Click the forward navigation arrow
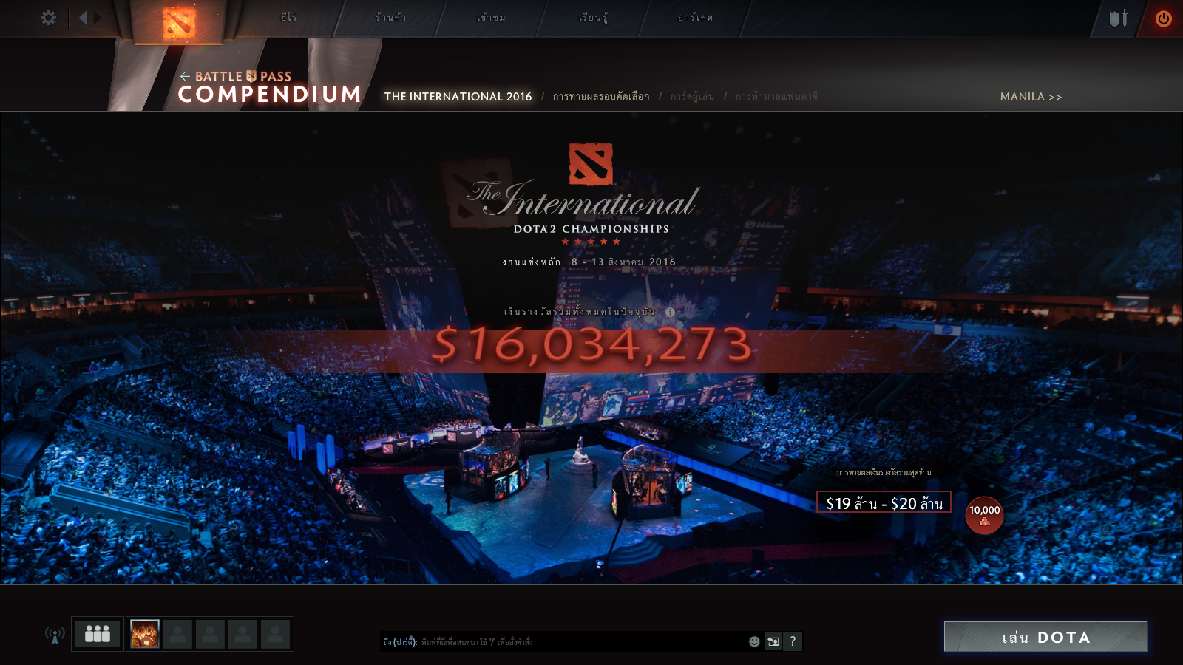 pos(98,18)
